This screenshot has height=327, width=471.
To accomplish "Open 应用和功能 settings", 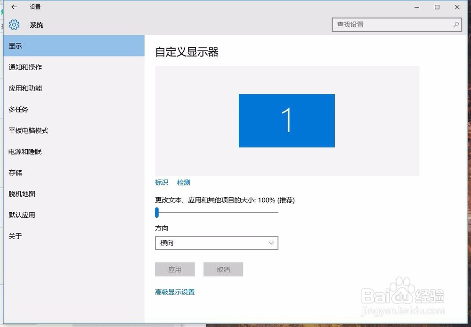I will pyautogui.click(x=74, y=88).
